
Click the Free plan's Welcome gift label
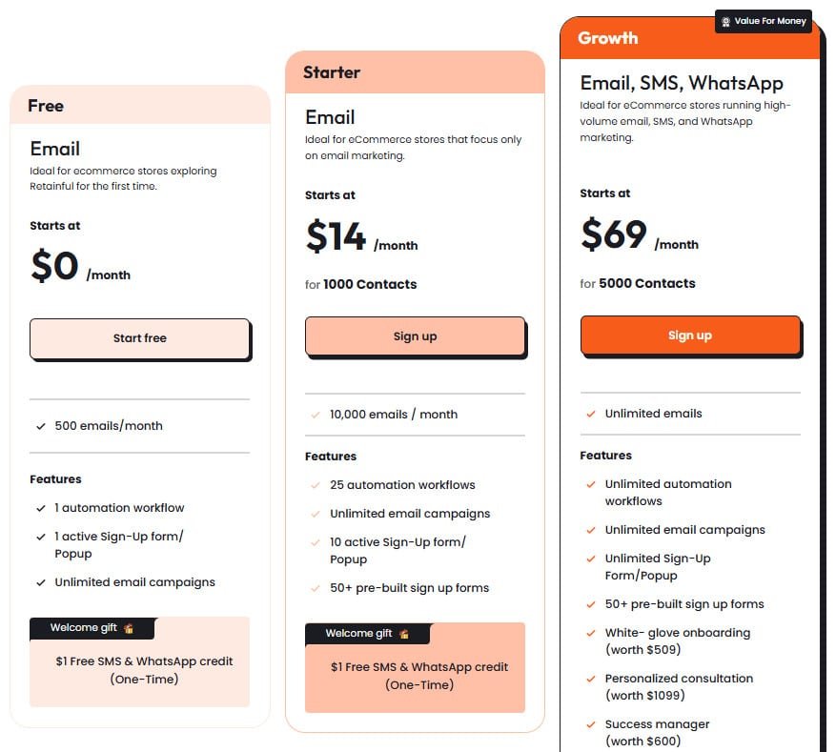86,628
